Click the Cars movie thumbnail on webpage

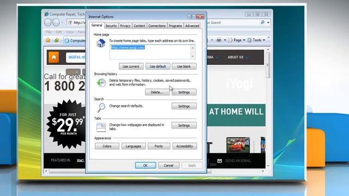pyautogui.click(x=238, y=145)
